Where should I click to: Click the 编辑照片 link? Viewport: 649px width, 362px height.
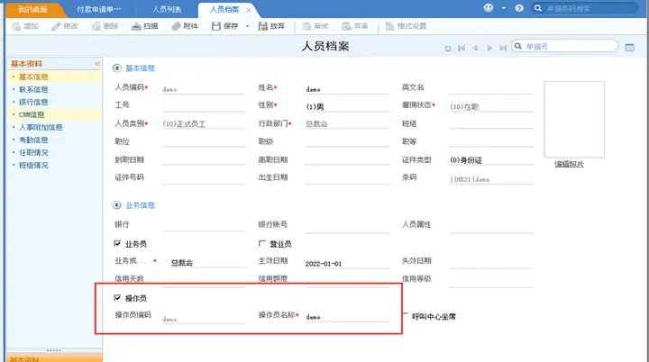[569, 164]
